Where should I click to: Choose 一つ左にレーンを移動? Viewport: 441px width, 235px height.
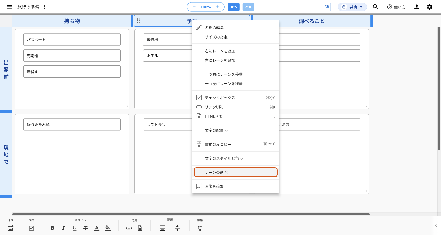coord(236,83)
